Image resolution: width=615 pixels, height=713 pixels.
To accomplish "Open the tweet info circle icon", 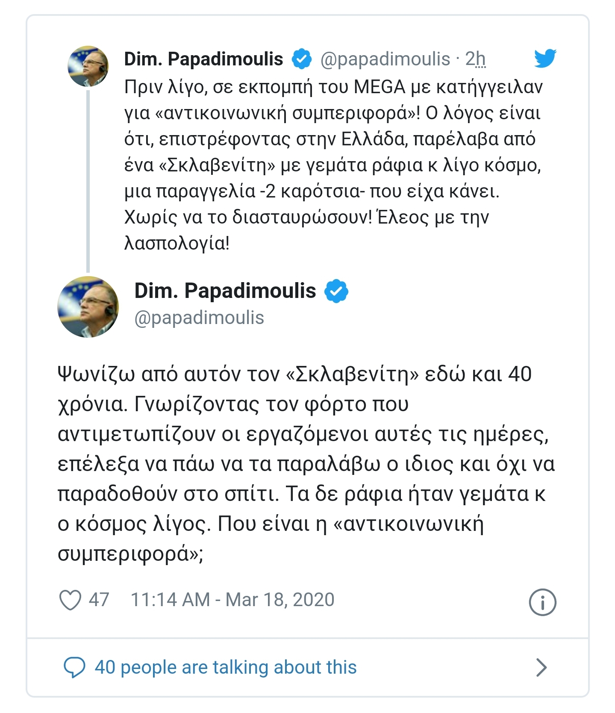I will click(x=542, y=602).
